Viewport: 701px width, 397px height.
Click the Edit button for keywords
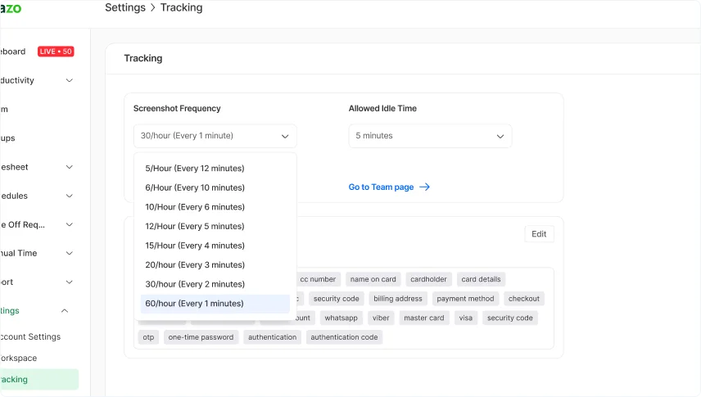point(539,234)
